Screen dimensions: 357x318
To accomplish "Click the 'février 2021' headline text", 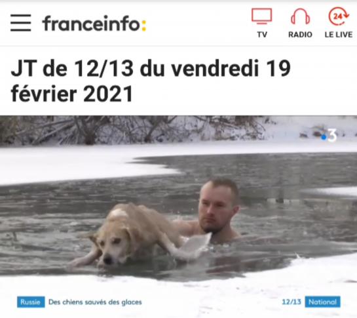I will [71, 94].
